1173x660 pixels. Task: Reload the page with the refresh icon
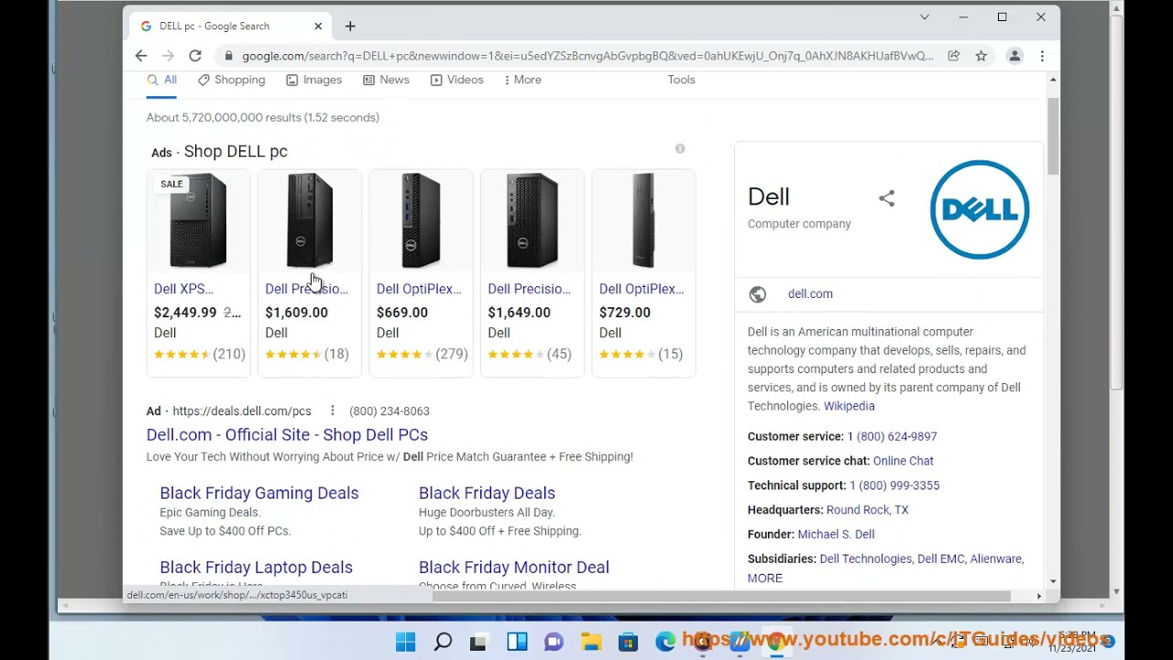point(195,56)
